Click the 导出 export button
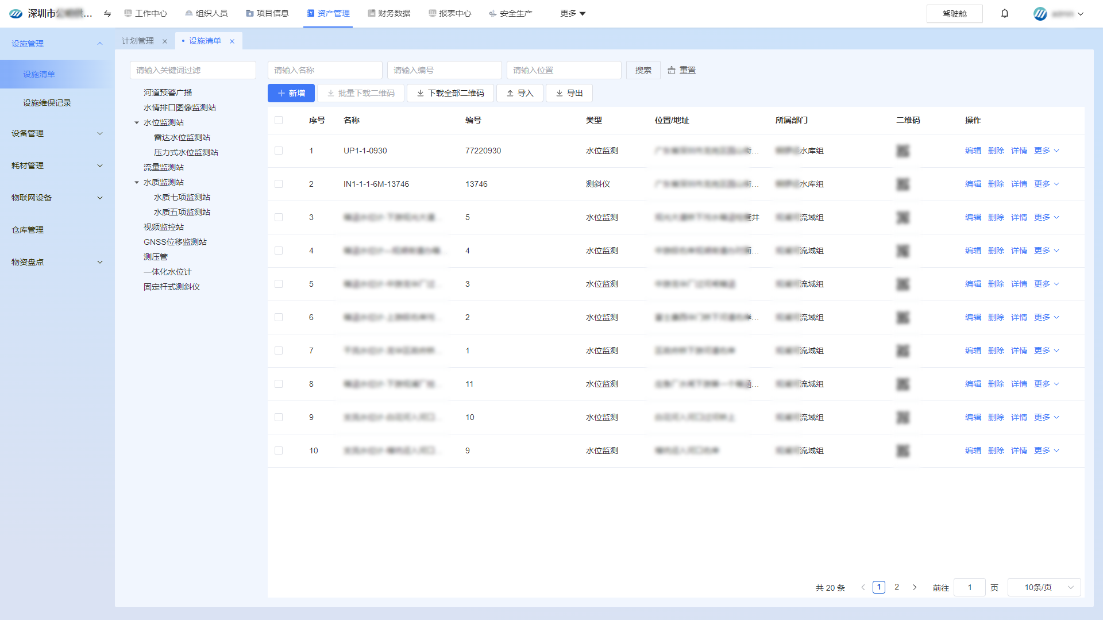The width and height of the screenshot is (1103, 620). click(x=569, y=93)
